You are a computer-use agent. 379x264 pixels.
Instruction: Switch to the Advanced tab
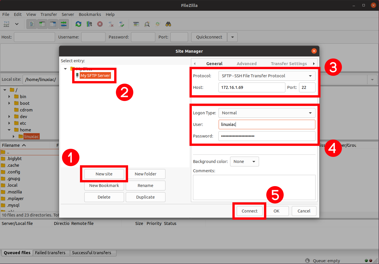point(247,63)
